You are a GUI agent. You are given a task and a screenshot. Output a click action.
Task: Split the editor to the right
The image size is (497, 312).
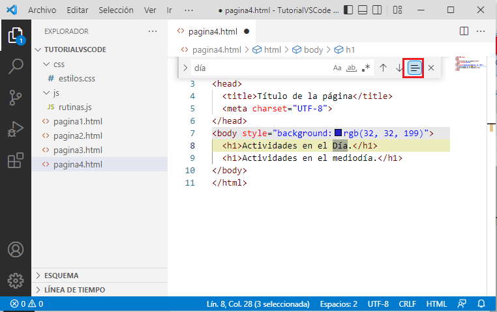point(464,31)
